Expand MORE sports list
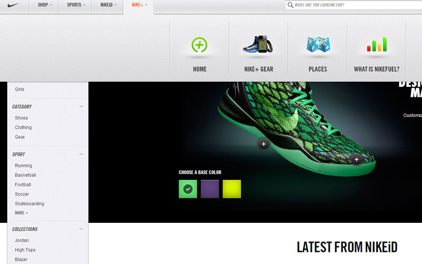This screenshot has width=422, height=264. click(x=21, y=213)
